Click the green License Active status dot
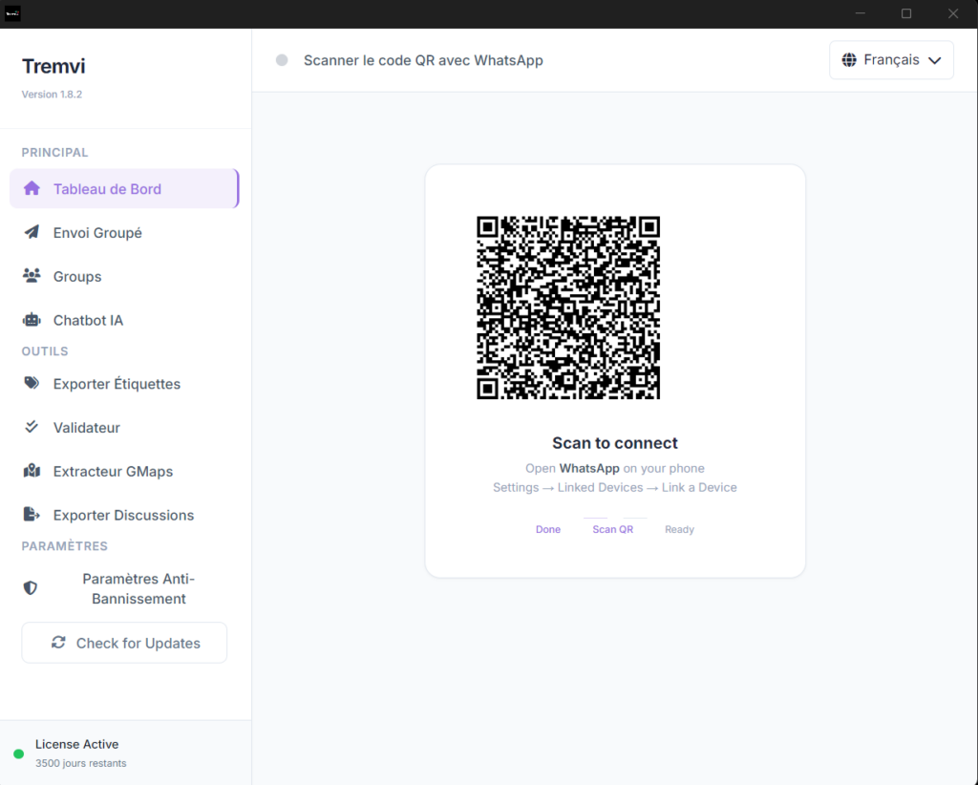 click(x=18, y=754)
